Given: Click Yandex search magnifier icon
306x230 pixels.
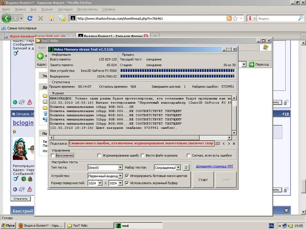Looking at the screenshot, I should (x=301, y=18).
